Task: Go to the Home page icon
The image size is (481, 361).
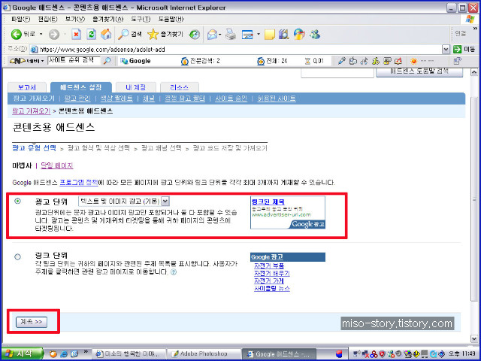Action: (106, 34)
